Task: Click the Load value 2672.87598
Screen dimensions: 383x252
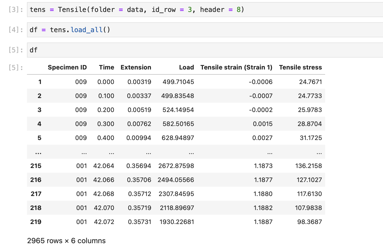Action: click(x=176, y=166)
